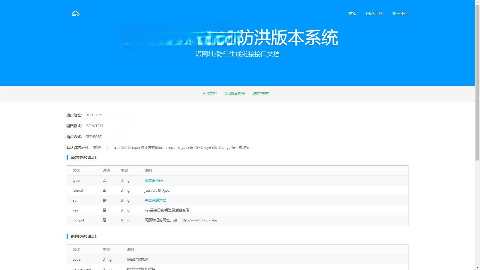Click the 是 required cell in longurl row
The height and width of the screenshot is (270, 480).
coord(104,220)
